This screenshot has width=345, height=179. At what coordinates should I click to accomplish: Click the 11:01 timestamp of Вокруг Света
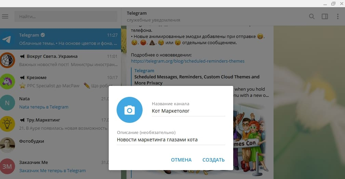coord(112,56)
